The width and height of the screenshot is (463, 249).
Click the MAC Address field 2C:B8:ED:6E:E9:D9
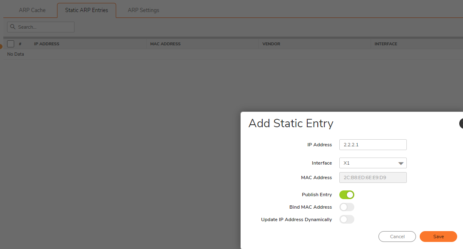373,178
